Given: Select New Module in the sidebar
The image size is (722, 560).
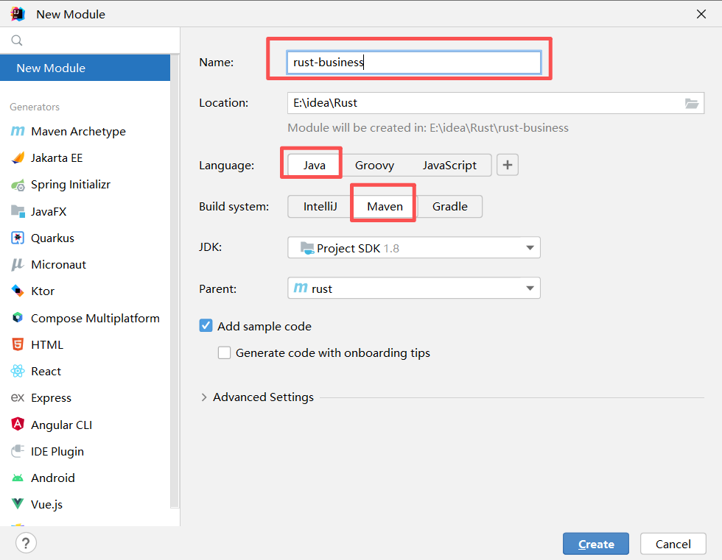Looking at the screenshot, I should (x=85, y=68).
